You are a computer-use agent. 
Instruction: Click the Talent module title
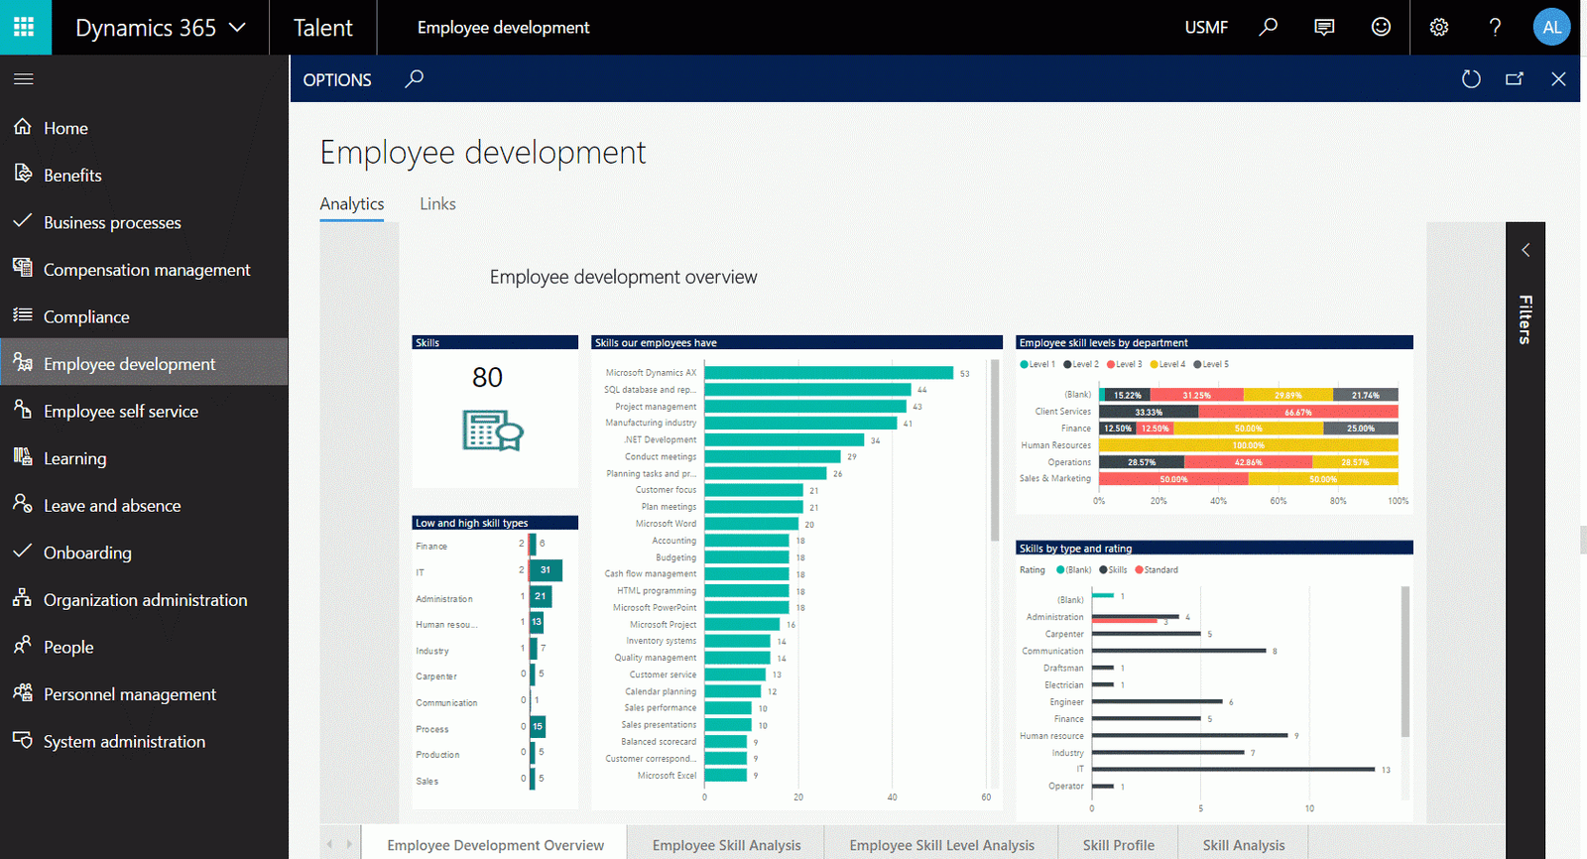[322, 28]
